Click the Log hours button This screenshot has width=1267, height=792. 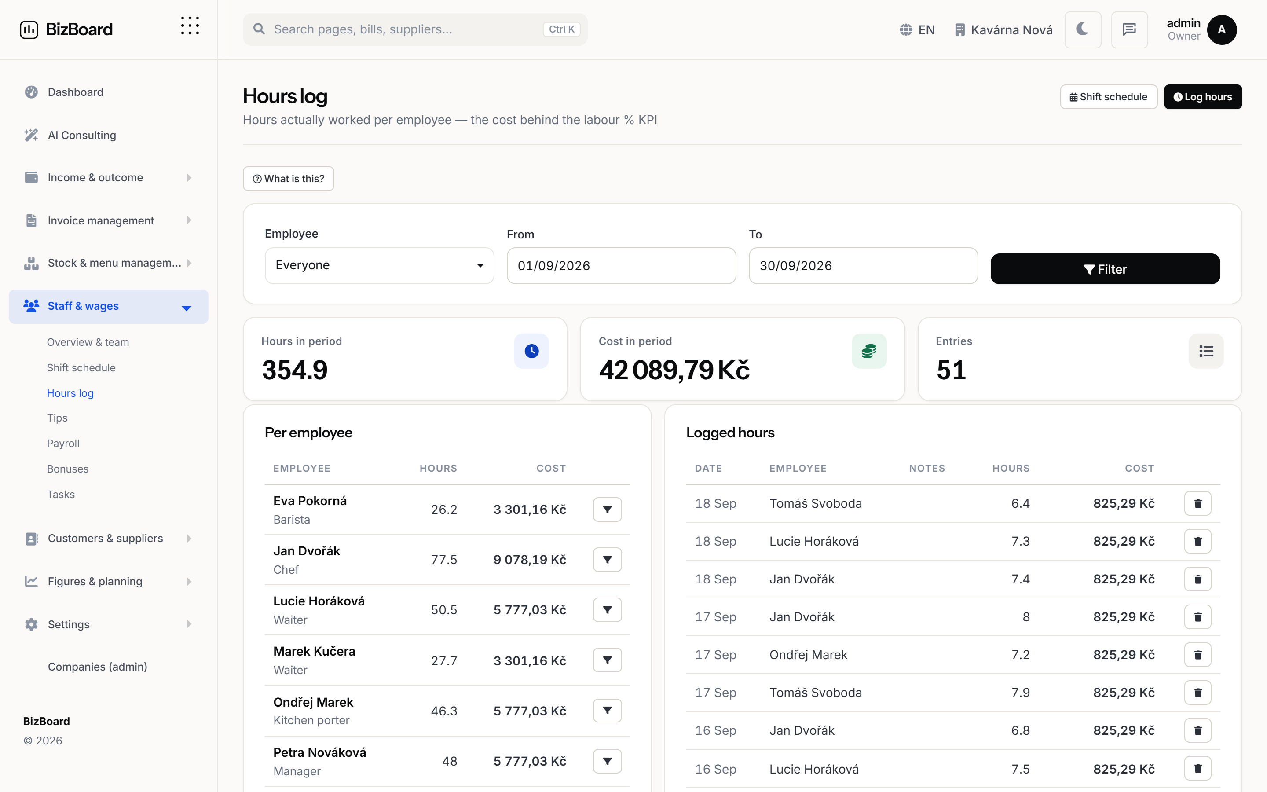[x=1203, y=97]
